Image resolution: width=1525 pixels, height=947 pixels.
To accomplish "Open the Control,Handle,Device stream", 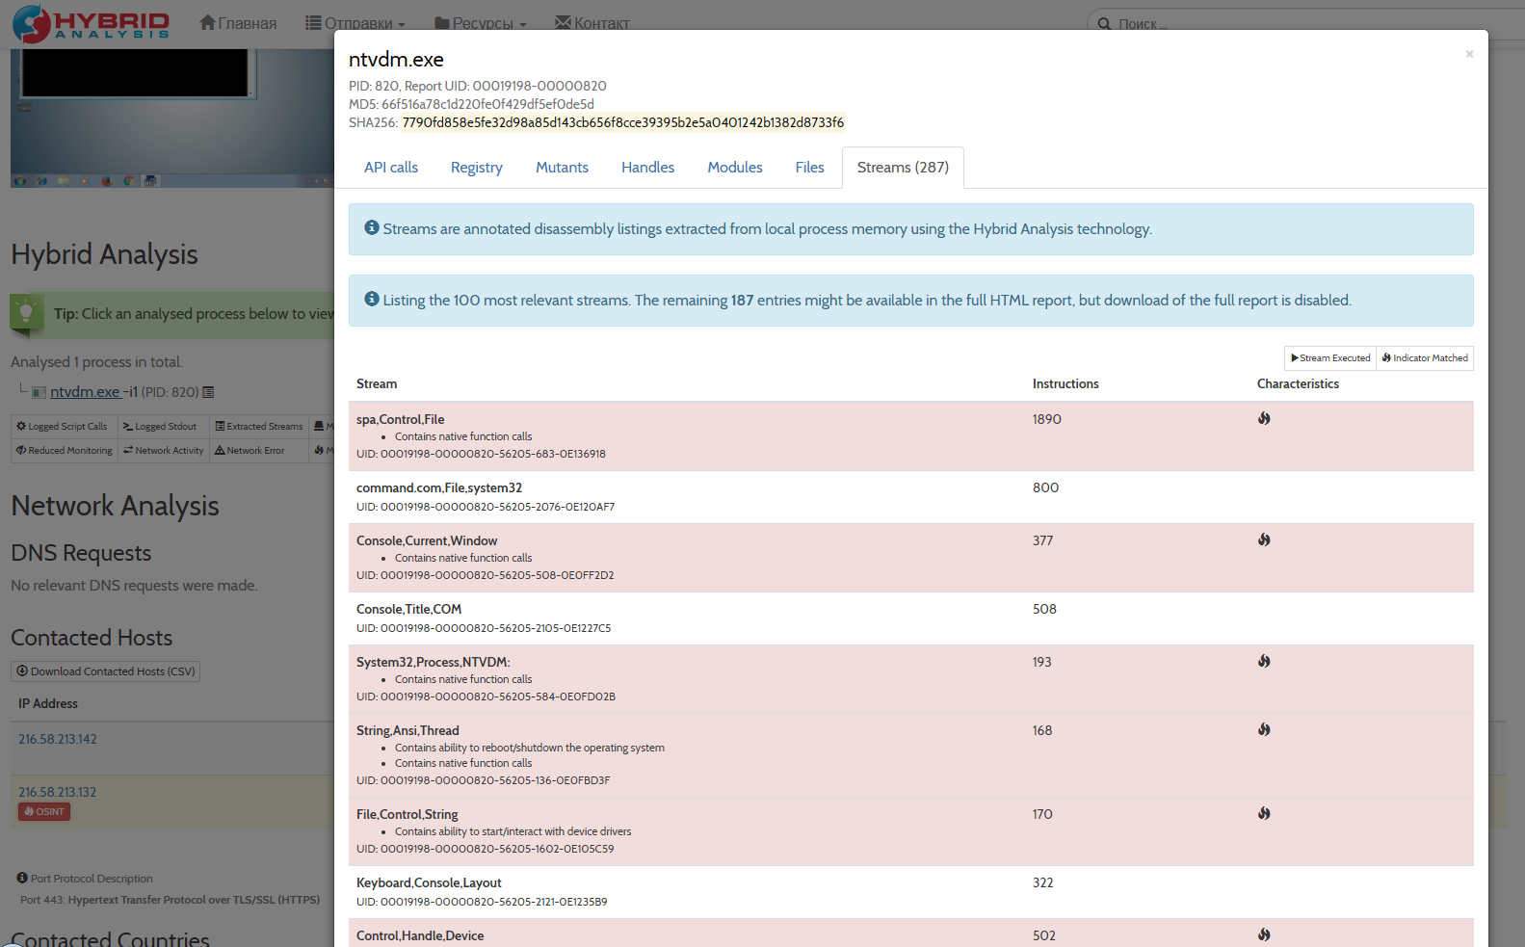I will (x=420, y=935).
